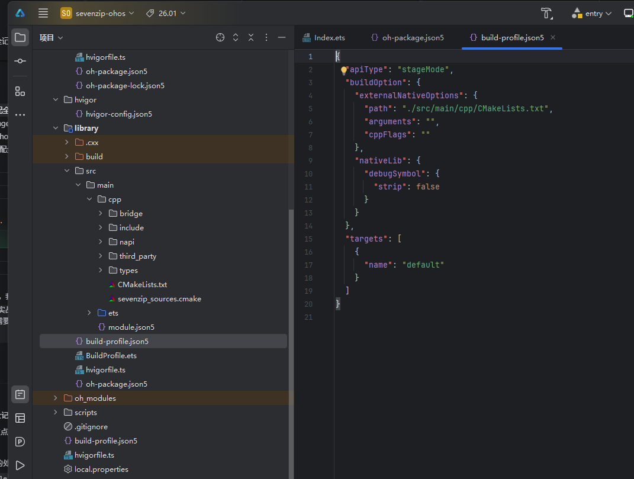
Task: Click the "default" target name value
Action: tap(423, 265)
